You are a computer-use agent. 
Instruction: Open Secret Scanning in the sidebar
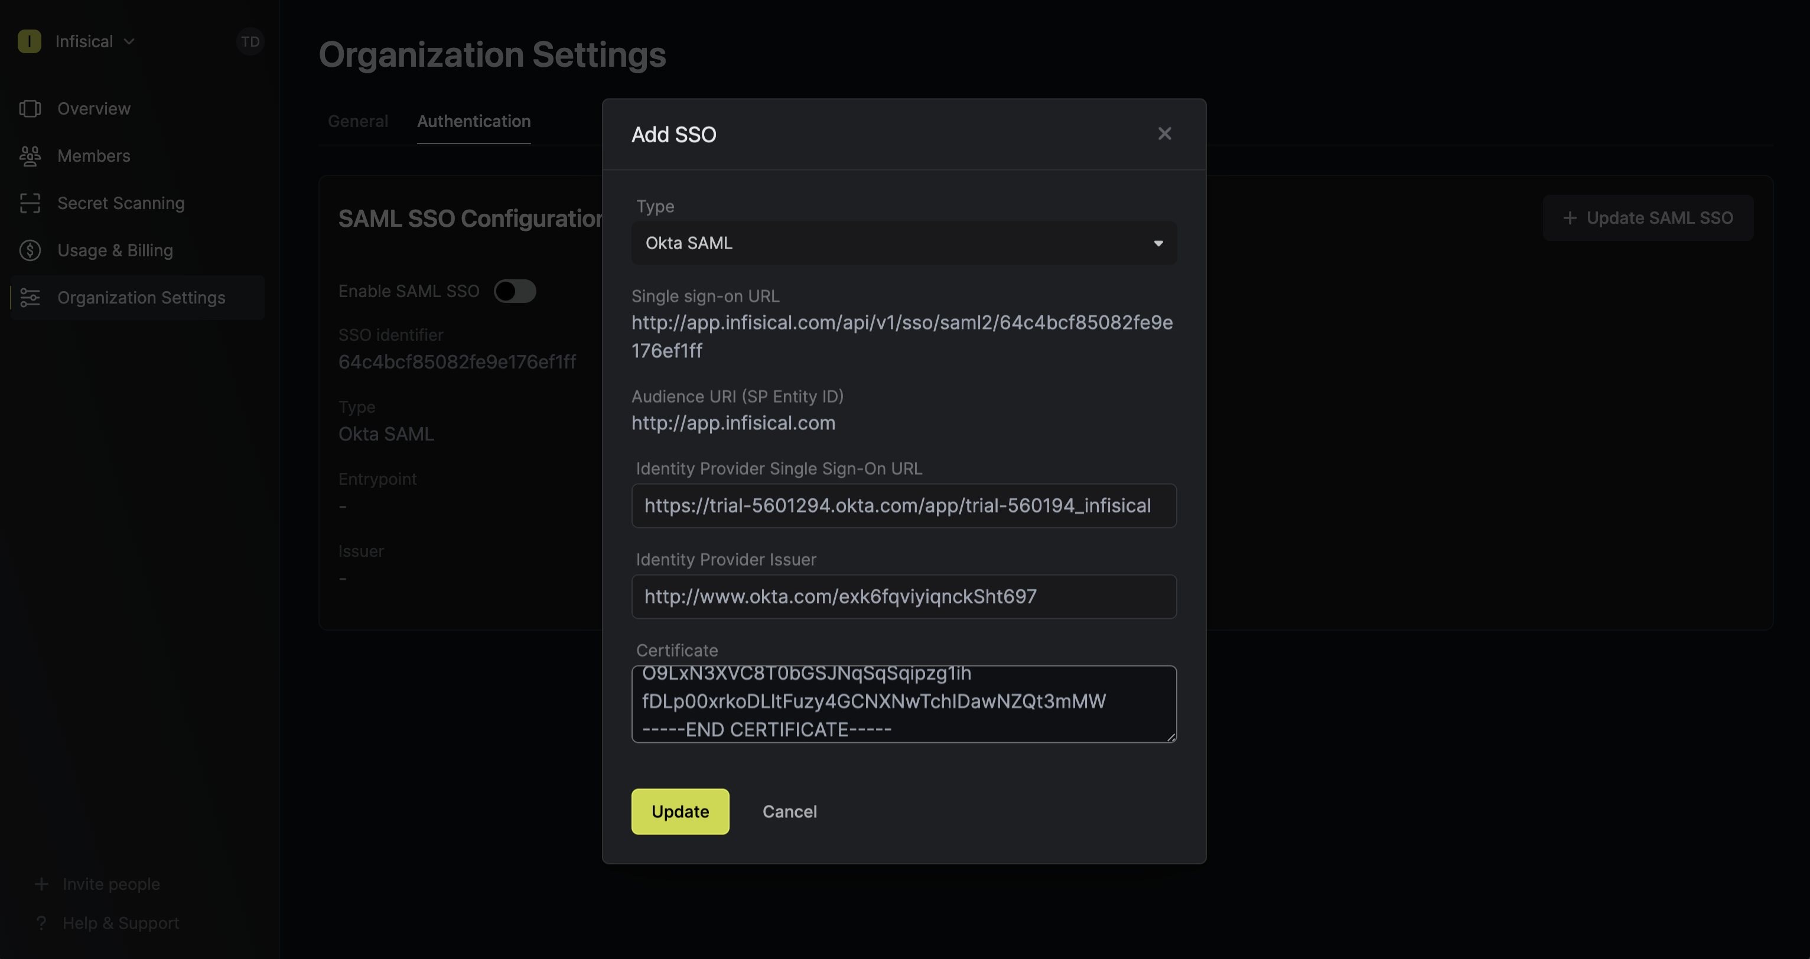coord(137,203)
